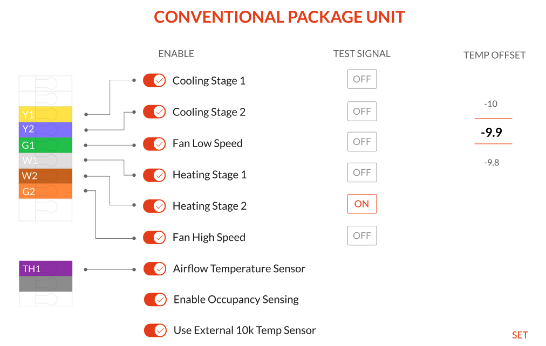Toggle off Heating Stage 1
This screenshot has height=346, width=546.
[154, 175]
